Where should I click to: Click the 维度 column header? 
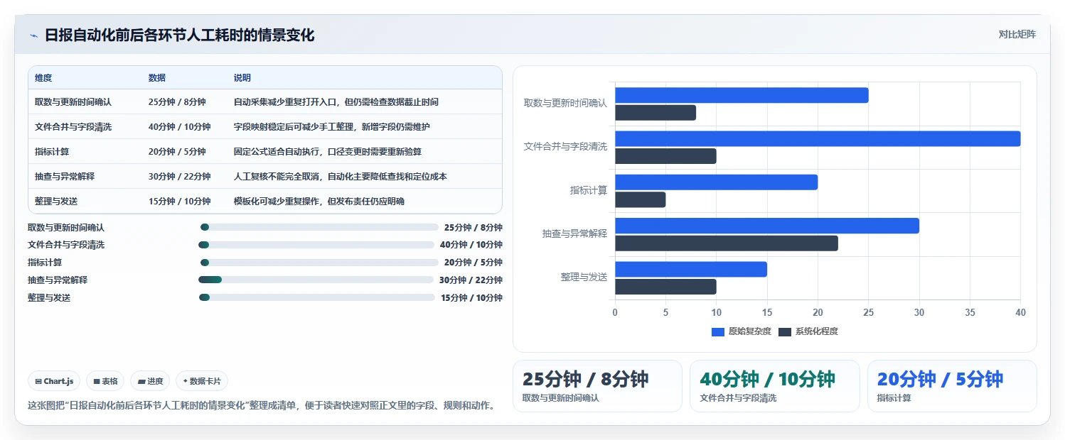tap(43, 78)
